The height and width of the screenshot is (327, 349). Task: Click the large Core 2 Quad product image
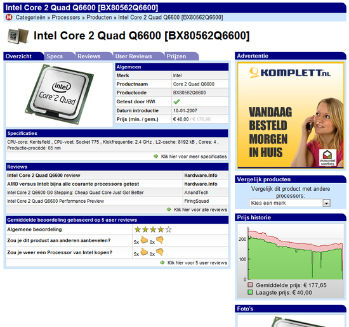pos(59,94)
